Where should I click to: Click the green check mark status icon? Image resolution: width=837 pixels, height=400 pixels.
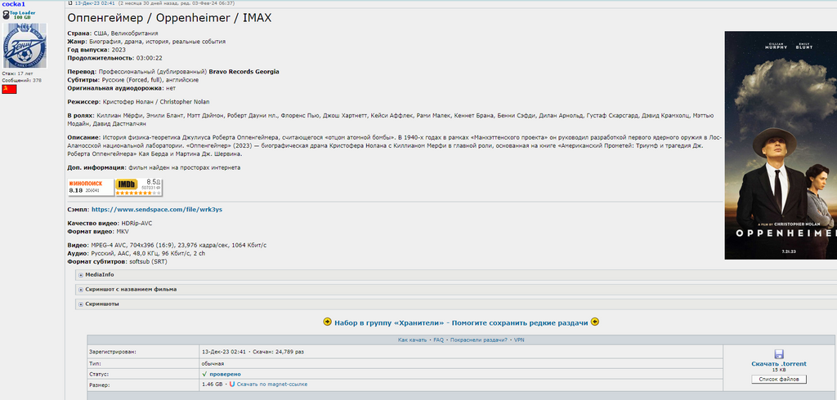pyautogui.click(x=204, y=374)
